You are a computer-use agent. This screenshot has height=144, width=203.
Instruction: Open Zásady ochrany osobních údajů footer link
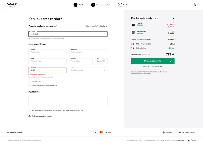coord(31,141)
